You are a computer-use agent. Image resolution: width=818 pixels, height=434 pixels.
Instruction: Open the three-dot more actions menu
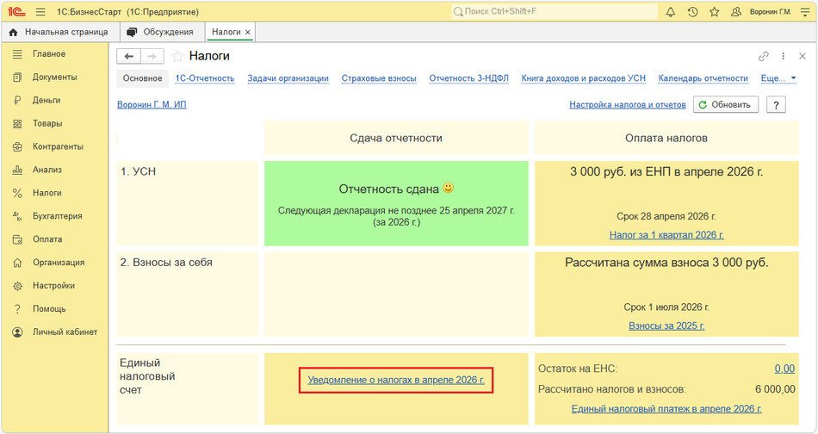(783, 56)
